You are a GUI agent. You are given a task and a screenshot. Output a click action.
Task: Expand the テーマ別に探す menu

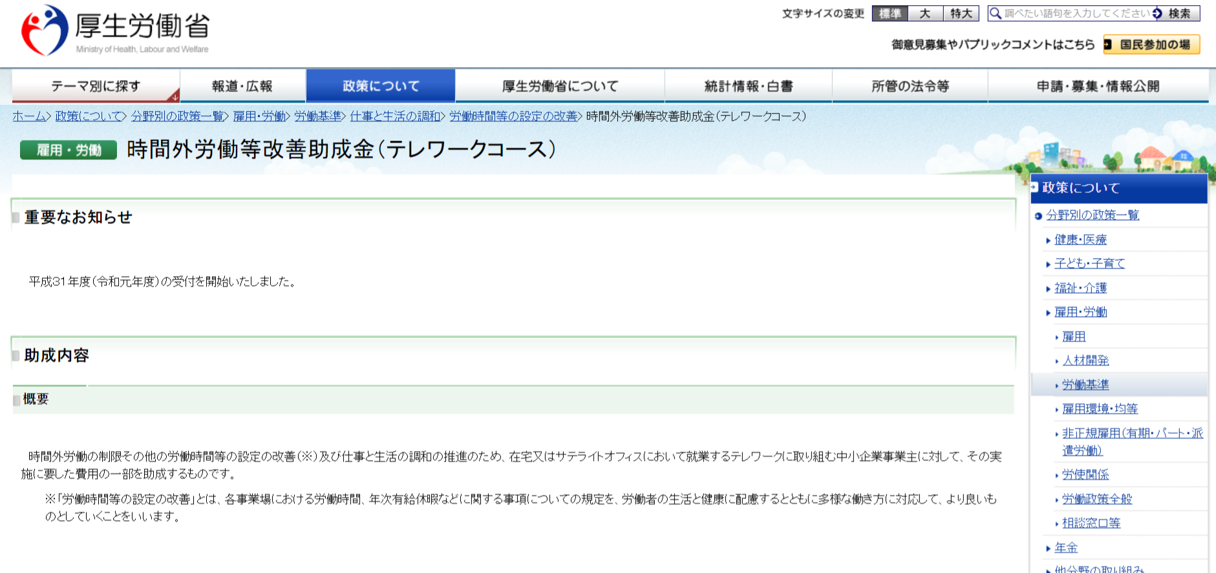click(96, 86)
